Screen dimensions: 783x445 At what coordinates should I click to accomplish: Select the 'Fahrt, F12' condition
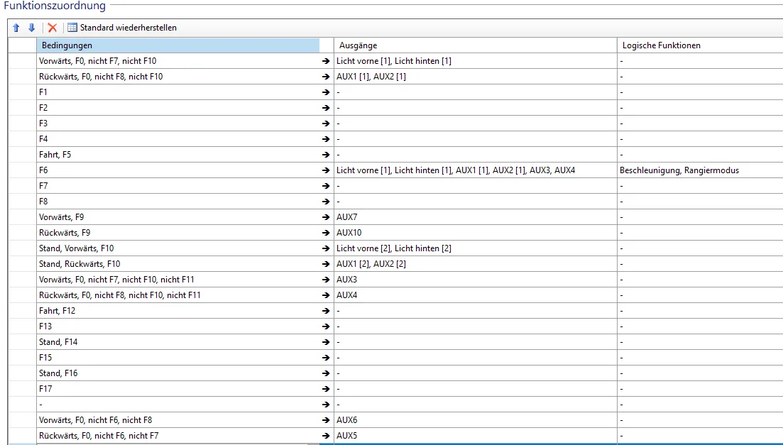(177, 311)
